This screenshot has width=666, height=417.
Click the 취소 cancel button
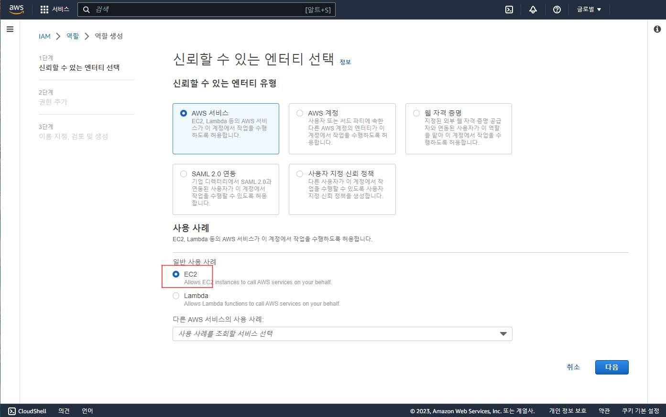pos(573,367)
